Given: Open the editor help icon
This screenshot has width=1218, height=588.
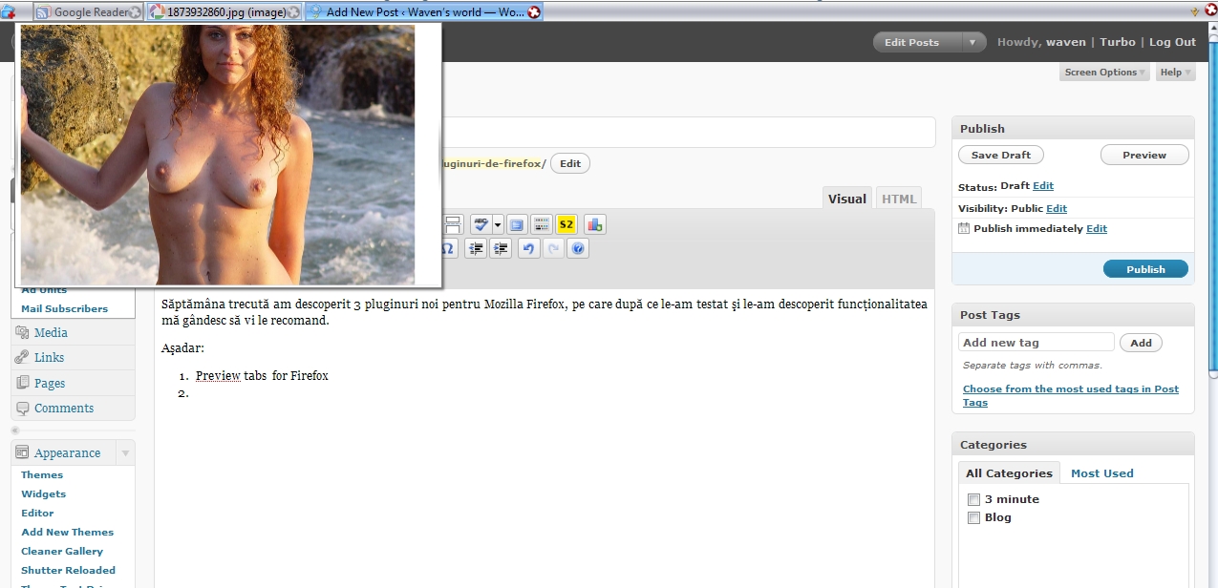Looking at the screenshot, I should 577,249.
